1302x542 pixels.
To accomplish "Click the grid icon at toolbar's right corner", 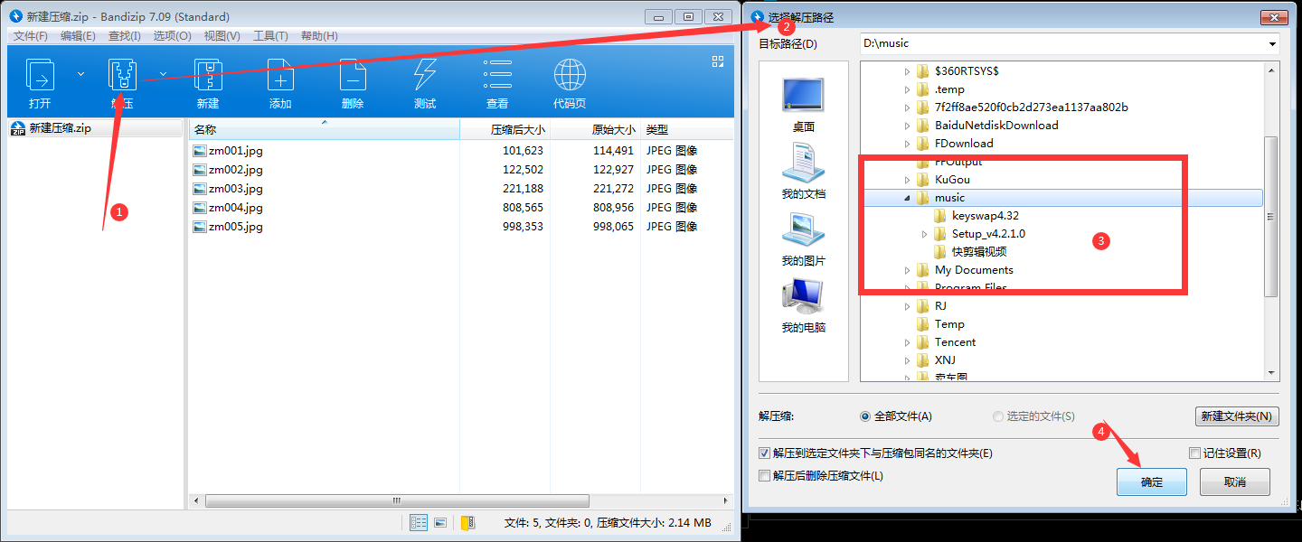I will (718, 61).
